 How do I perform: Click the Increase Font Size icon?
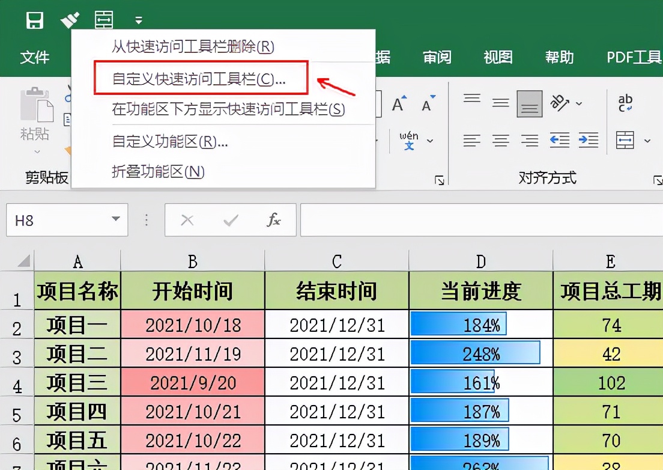click(399, 103)
